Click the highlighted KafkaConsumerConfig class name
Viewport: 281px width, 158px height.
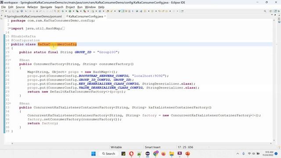click(57, 44)
